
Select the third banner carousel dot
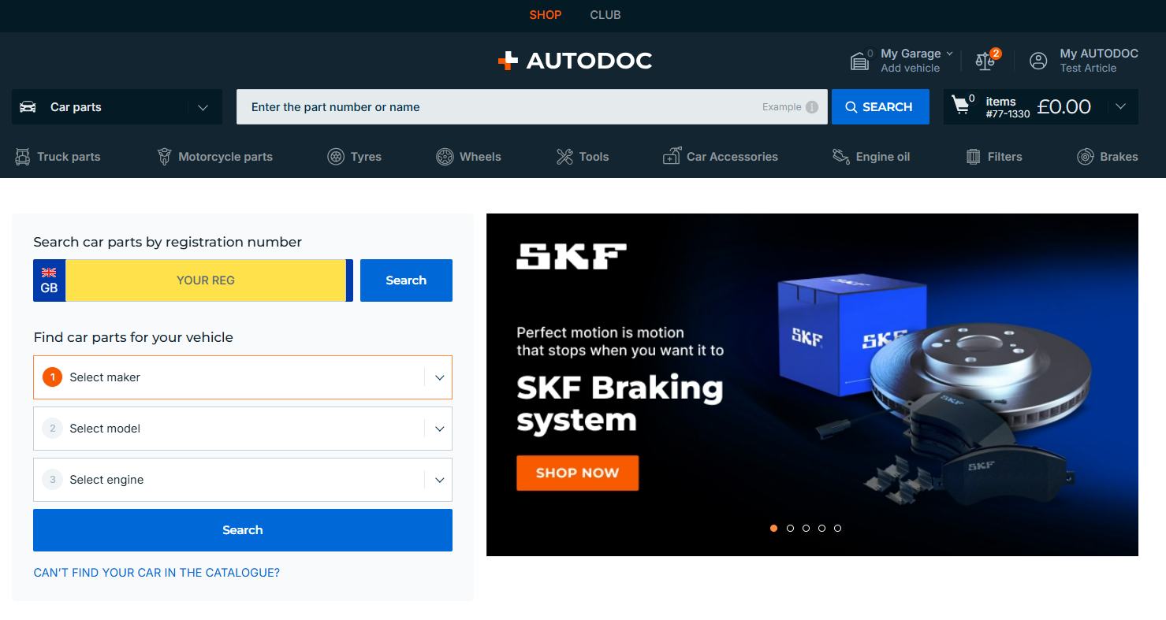[806, 528]
